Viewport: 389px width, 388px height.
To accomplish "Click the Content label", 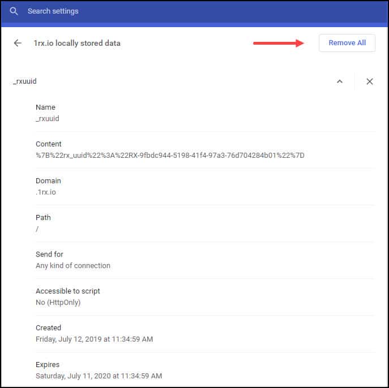I will [48, 144].
